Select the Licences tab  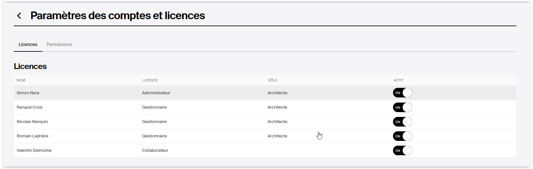tap(28, 44)
